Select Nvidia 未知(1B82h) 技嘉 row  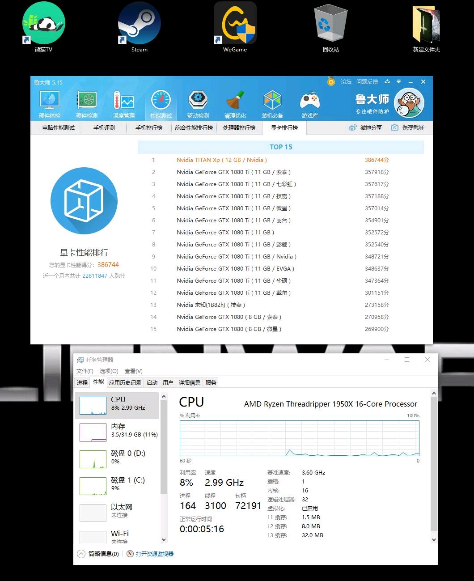(x=281, y=305)
